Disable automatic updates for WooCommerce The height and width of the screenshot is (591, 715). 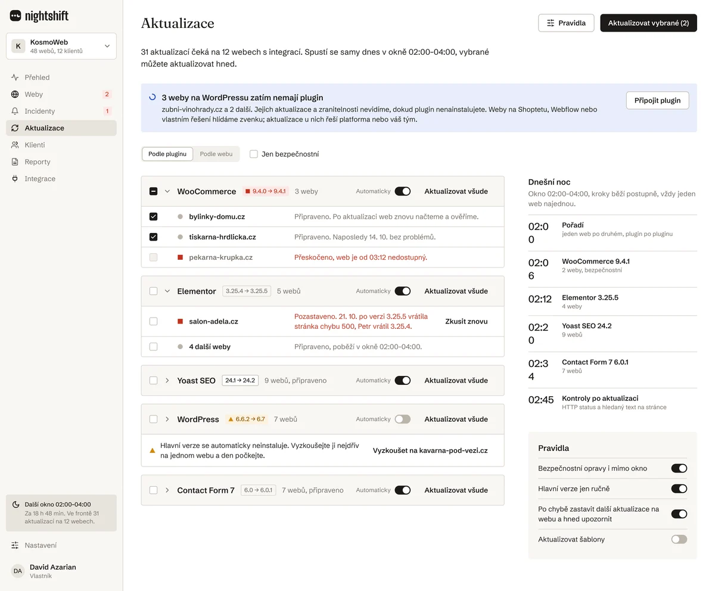click(403, 191)
